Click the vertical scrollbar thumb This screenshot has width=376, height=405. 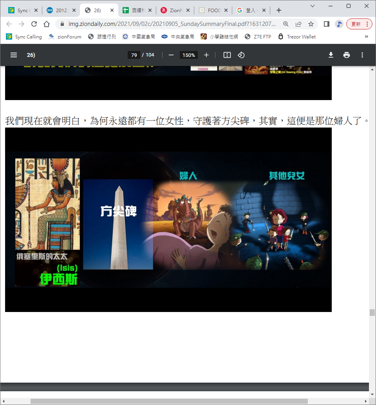pos(372,312)
